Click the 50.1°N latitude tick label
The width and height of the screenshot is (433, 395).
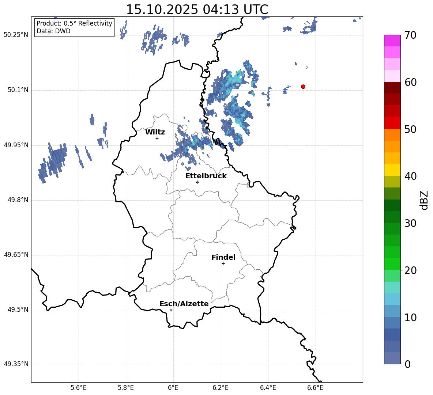18,90
